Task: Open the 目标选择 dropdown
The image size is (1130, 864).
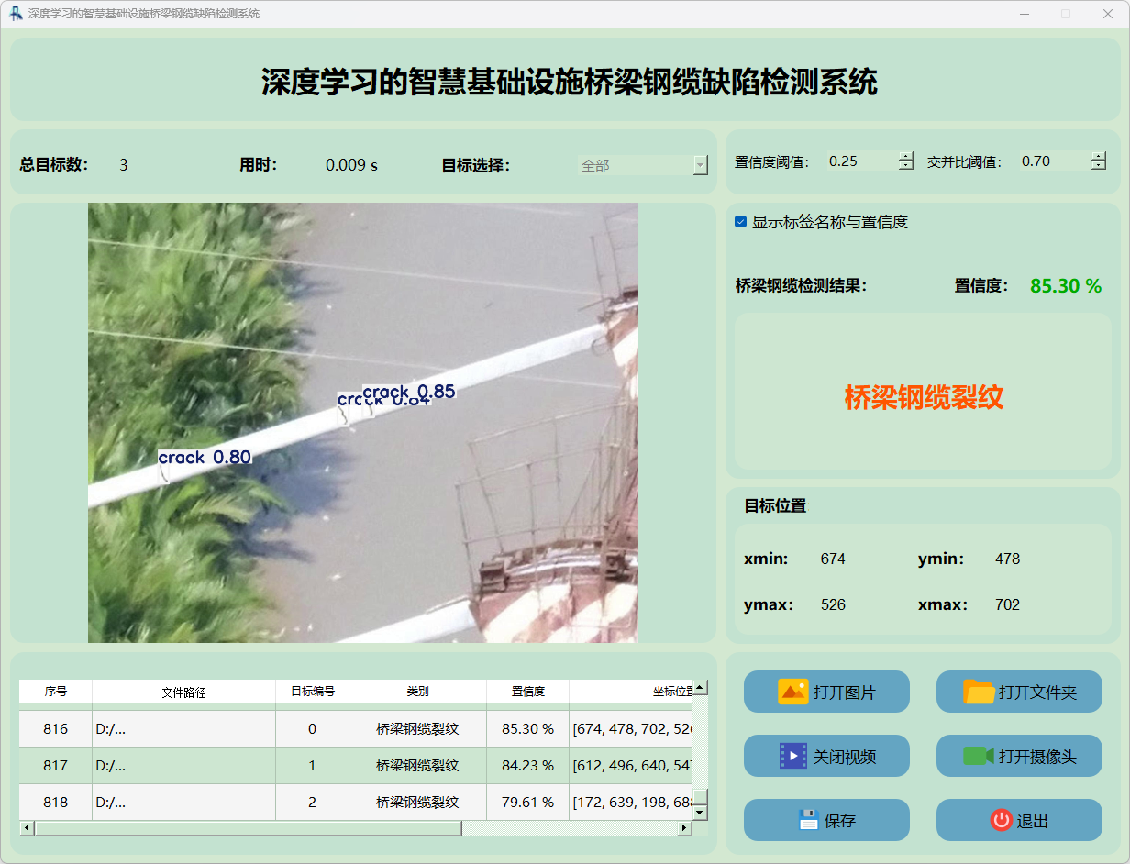Action: [701, 165]
